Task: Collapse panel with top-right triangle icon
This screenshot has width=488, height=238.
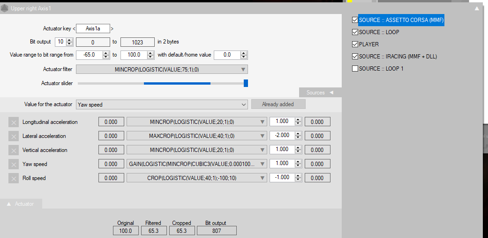Action: [x=477, y=8]
